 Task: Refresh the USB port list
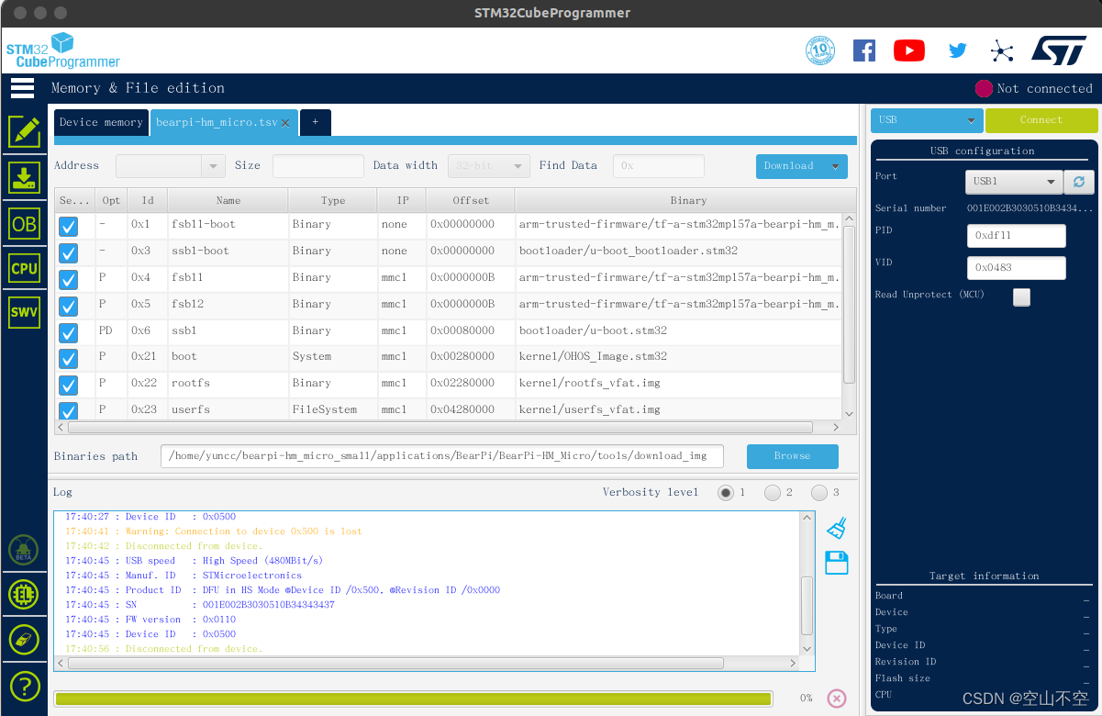[1079, 182]
